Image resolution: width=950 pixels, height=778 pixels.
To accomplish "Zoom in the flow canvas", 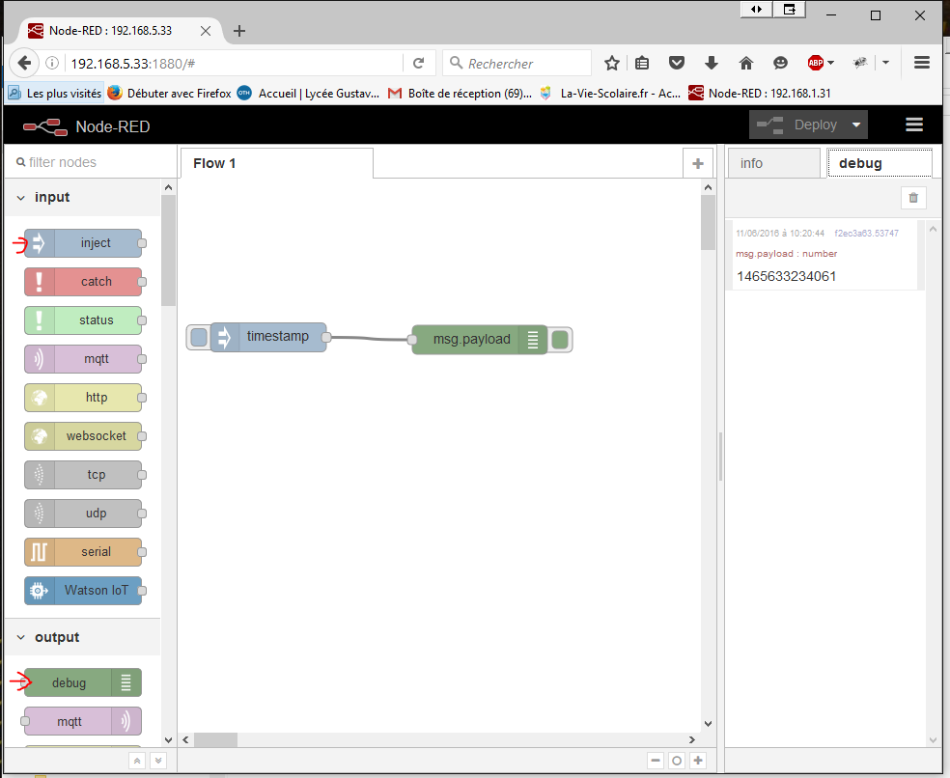I will 698,761.
